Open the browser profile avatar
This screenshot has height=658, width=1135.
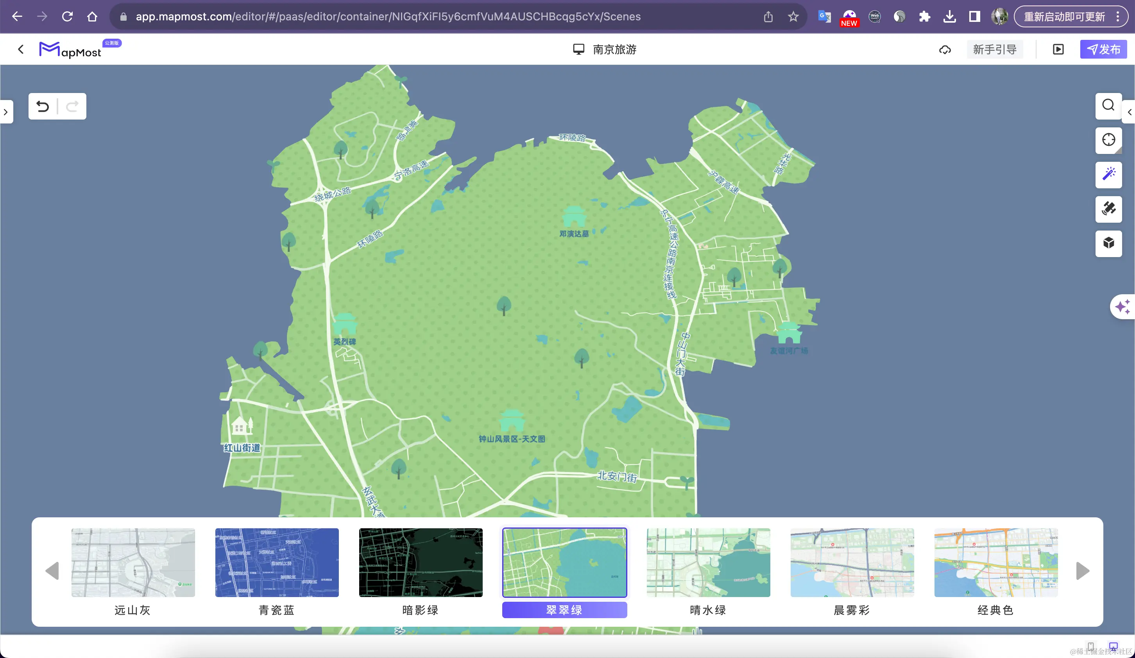(x=1000, y=17)
